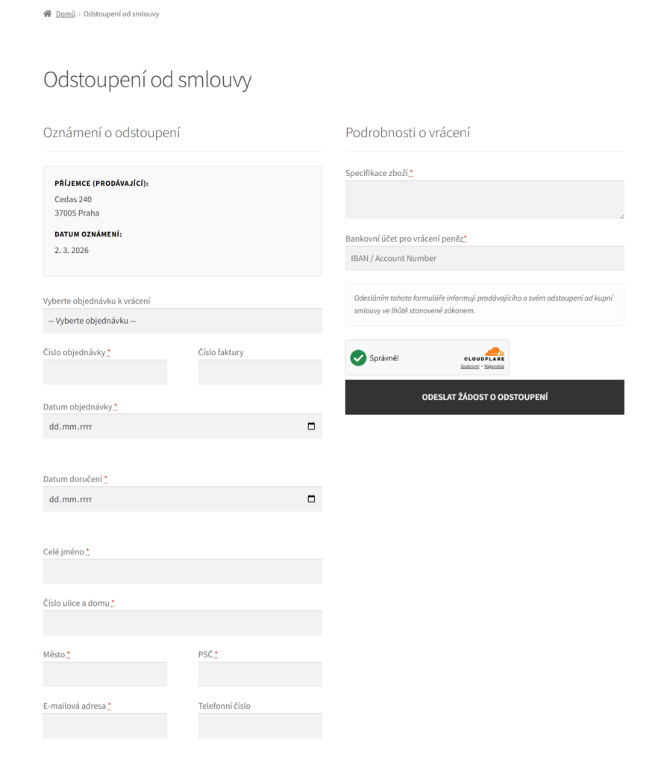Click the green checkmark in the Turnstile widget

tap(360, 357)
